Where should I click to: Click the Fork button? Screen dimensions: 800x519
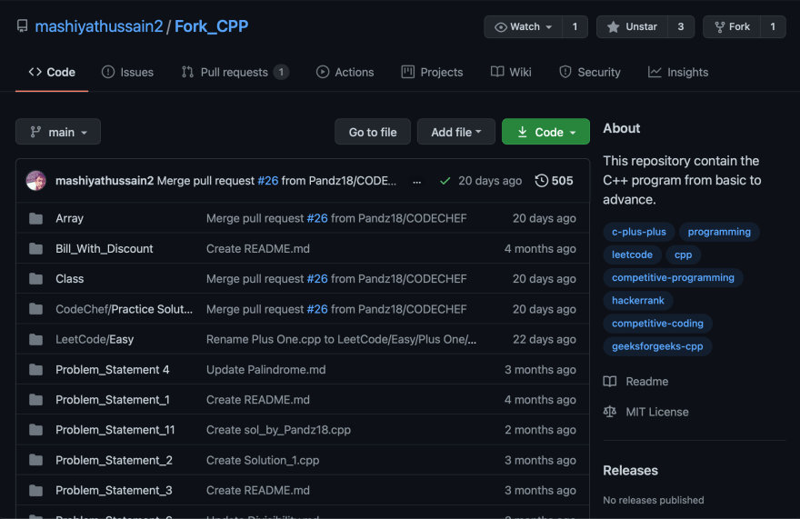tap(732, 26)
